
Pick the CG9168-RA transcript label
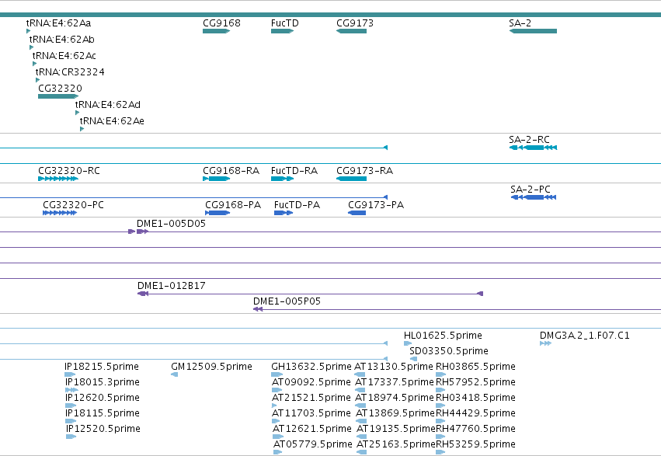point(231,171)
